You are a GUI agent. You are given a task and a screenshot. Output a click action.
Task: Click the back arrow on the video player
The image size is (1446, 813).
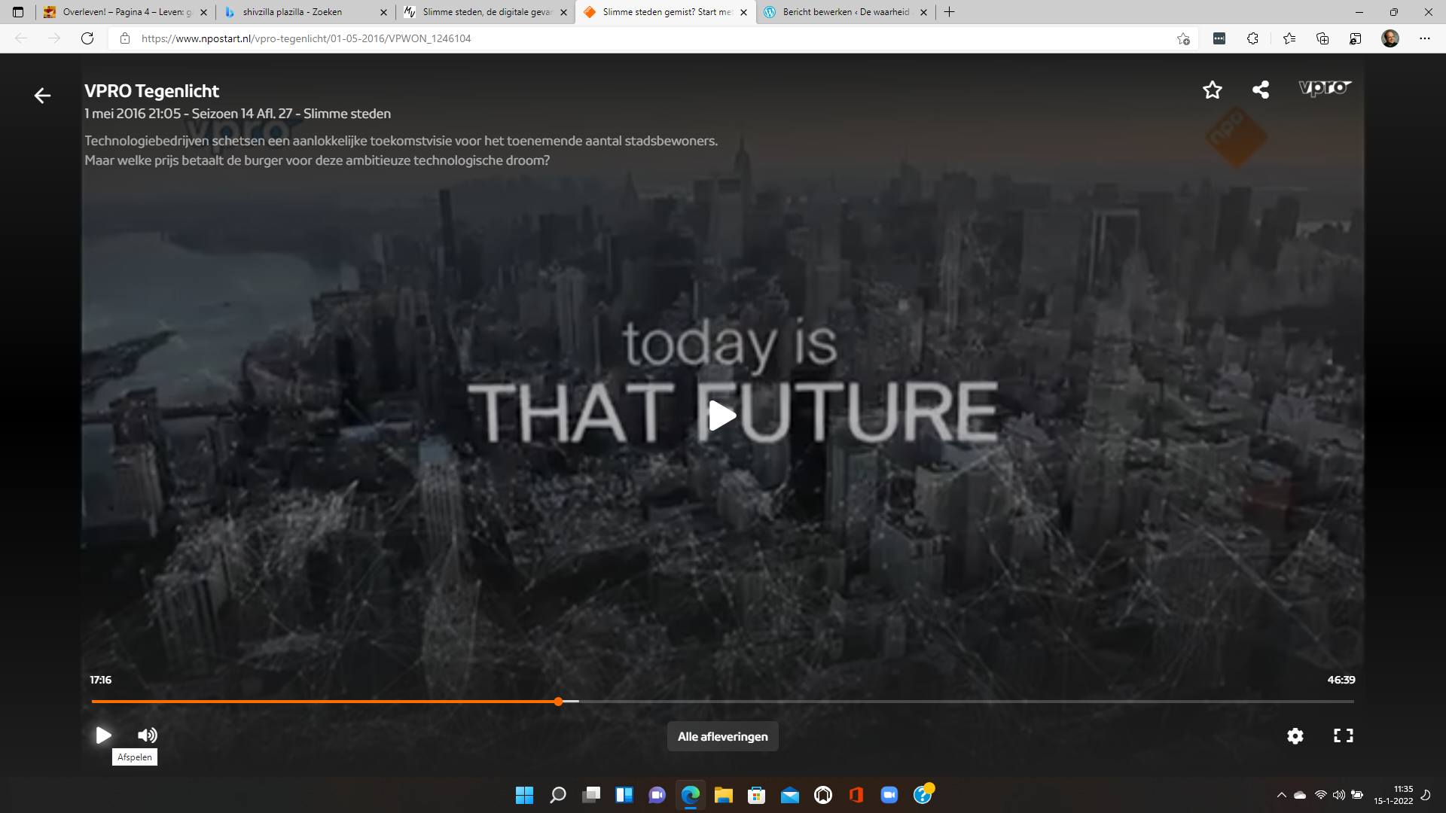tap(42, 96)
